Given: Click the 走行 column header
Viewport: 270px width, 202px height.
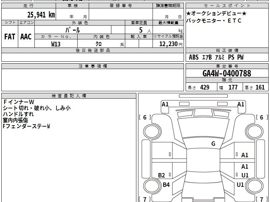Looking at the screenshot, I should pyautogui.click(x=29, y=6).
